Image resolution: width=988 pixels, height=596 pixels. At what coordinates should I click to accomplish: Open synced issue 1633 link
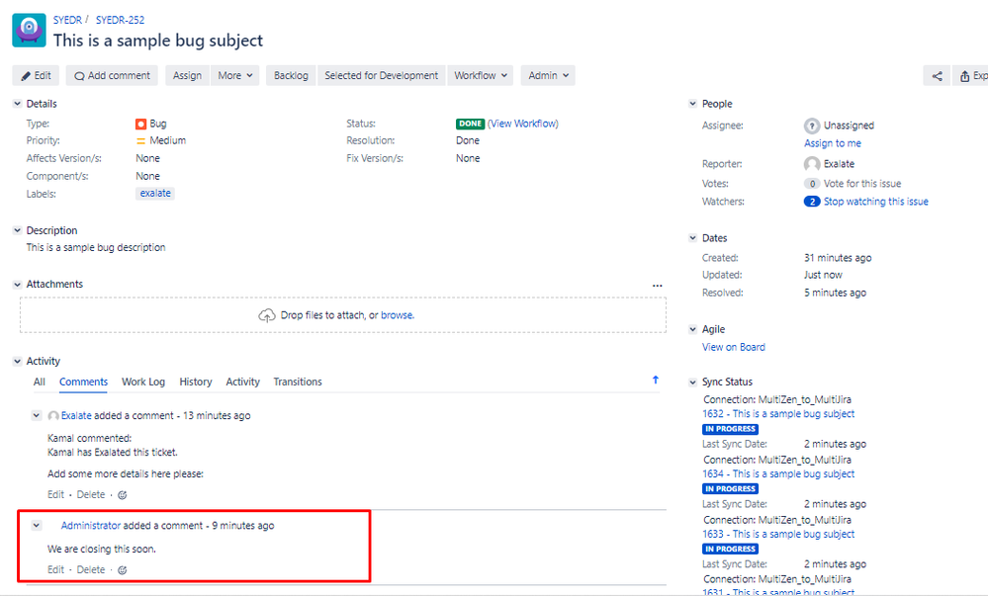pyautogui.click(x=778, y=535)
